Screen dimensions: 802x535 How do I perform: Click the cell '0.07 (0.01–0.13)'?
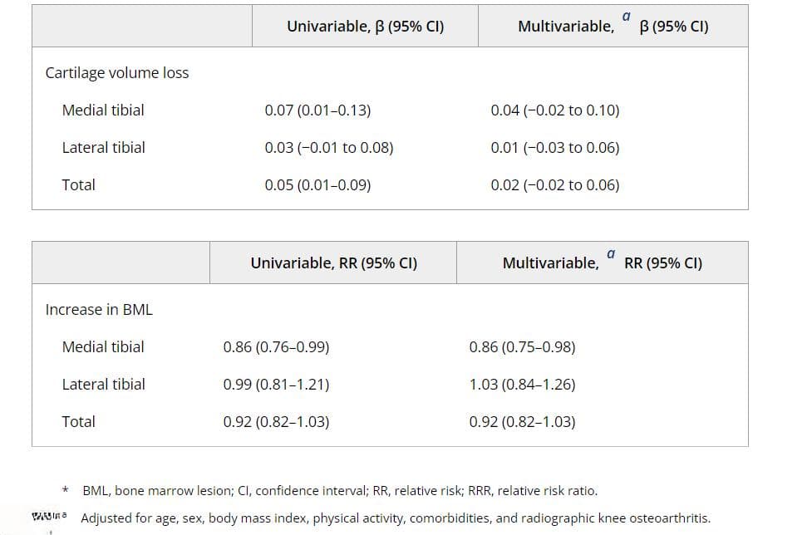pyautogui.click(x=317, y=110)
